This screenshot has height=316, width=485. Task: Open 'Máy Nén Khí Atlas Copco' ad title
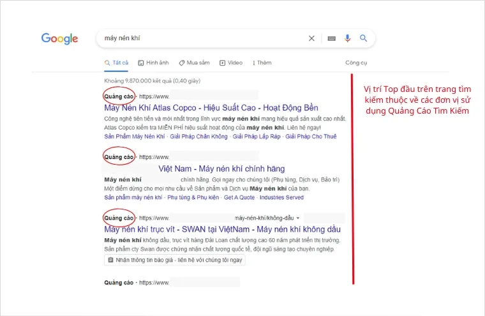[x=211, y=108]
